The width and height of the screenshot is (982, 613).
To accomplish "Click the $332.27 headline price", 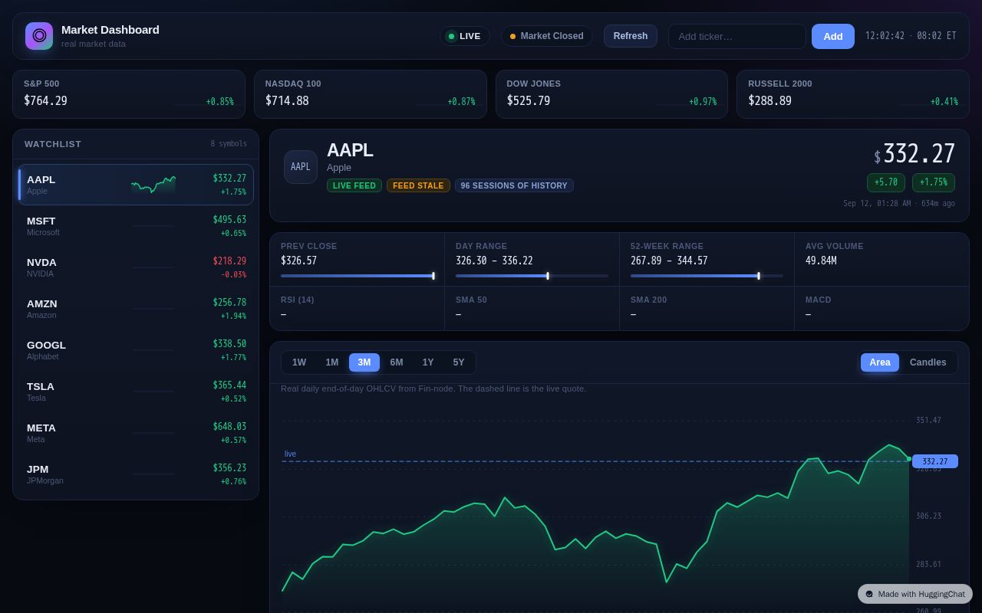I will point(914,154).
